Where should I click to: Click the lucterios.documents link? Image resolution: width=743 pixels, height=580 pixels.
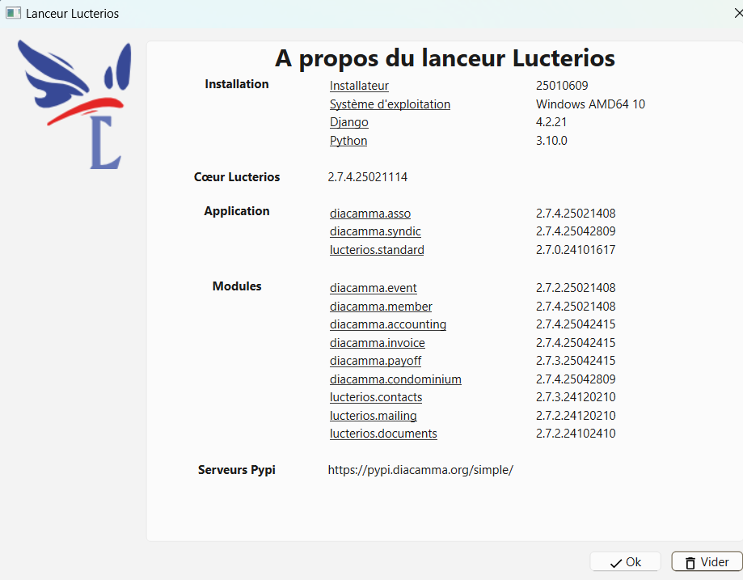click(x=383, y=434)
